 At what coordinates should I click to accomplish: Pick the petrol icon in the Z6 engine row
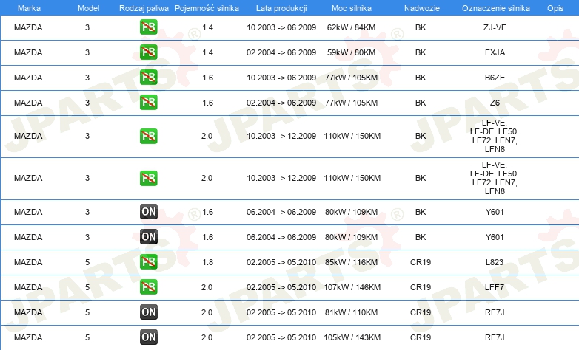pos(148,103)
